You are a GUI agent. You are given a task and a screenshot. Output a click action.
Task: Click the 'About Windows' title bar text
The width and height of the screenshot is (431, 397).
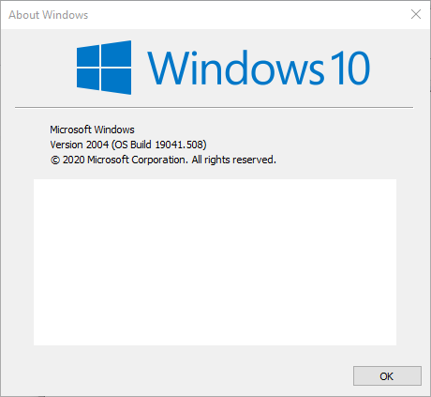[x=49, y=15]
